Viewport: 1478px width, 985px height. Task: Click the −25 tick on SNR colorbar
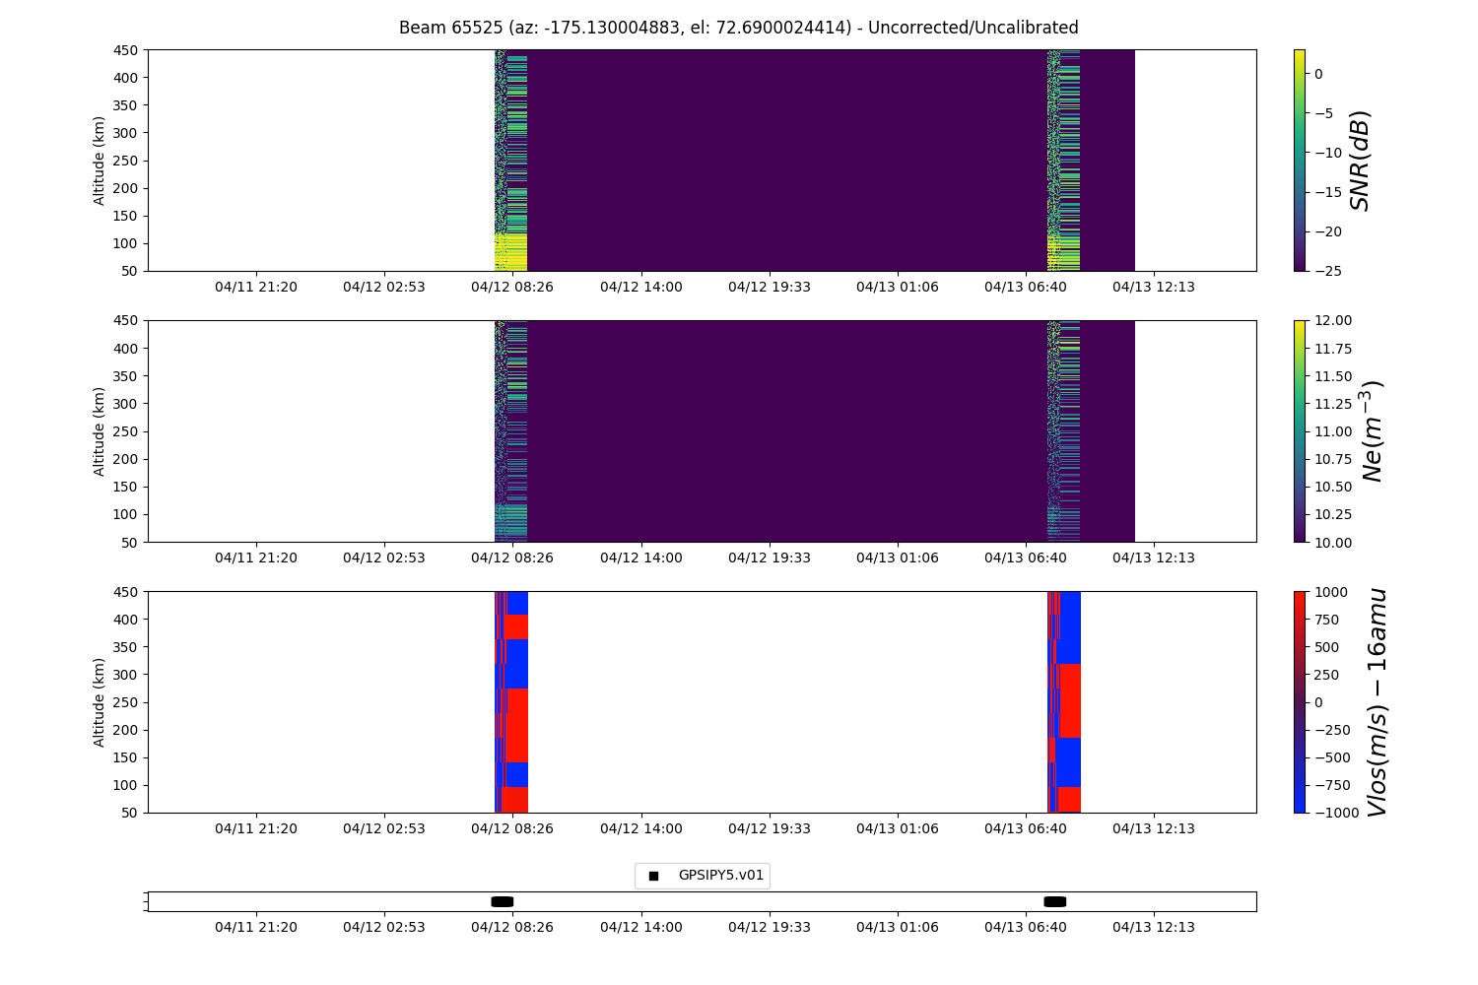[1326, 270]
